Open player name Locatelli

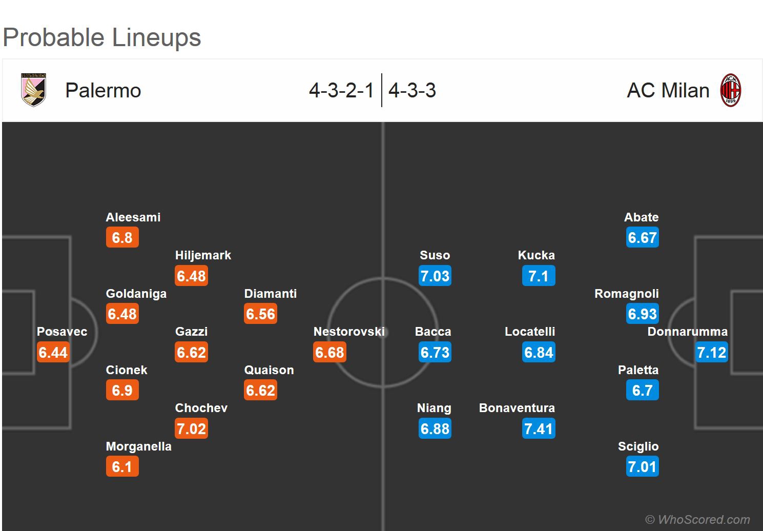(530, 332)
